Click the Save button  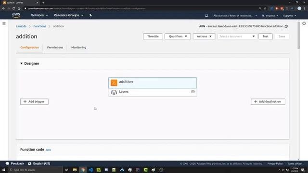coord(282,37)
